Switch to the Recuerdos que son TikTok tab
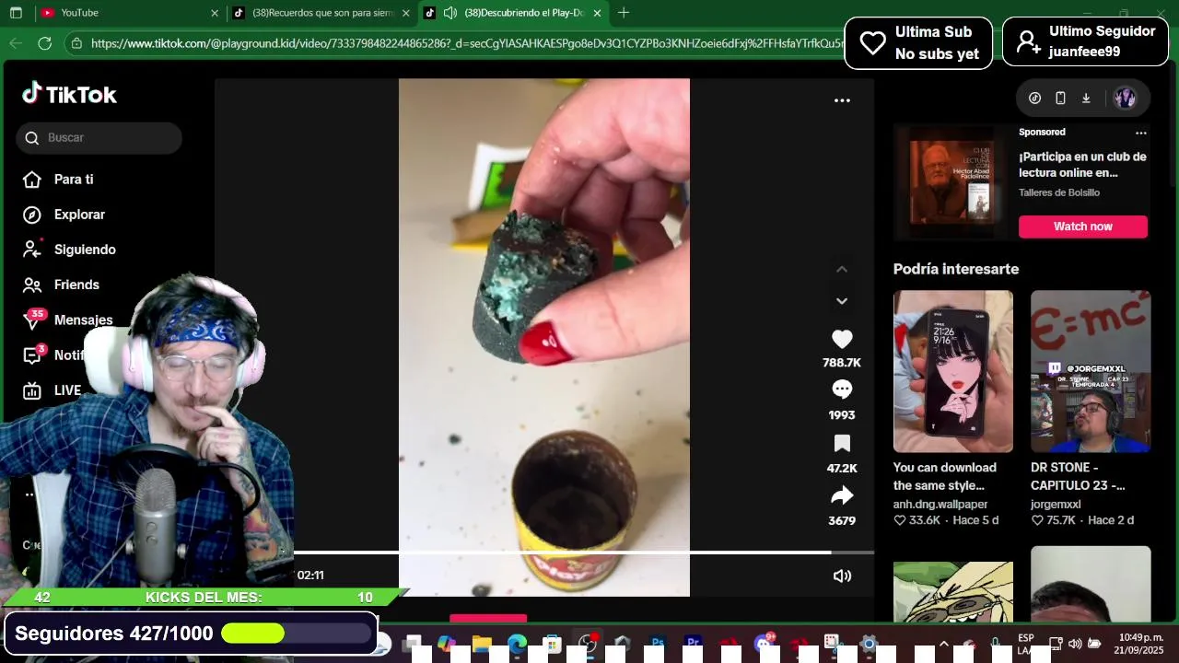The image size is (1179, 663). coord(322,13)
